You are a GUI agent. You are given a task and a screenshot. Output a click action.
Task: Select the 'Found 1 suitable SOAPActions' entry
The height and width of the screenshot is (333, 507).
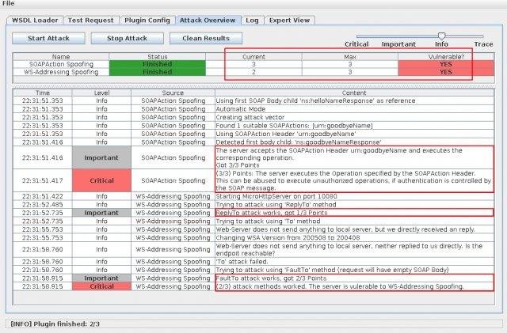(x=354, y=126)
